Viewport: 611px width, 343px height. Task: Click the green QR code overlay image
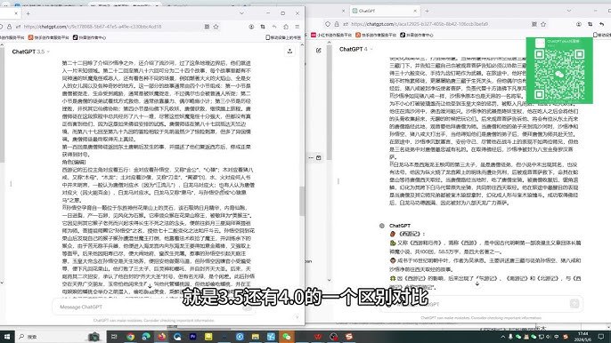pos(559,70)
